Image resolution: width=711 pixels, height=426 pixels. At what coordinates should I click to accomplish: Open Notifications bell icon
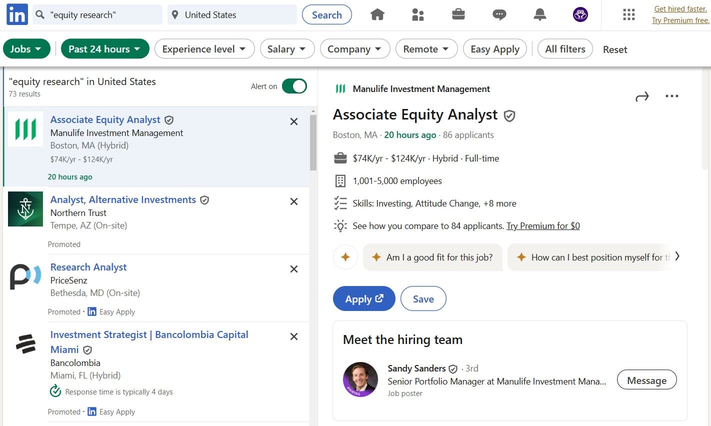540,15
